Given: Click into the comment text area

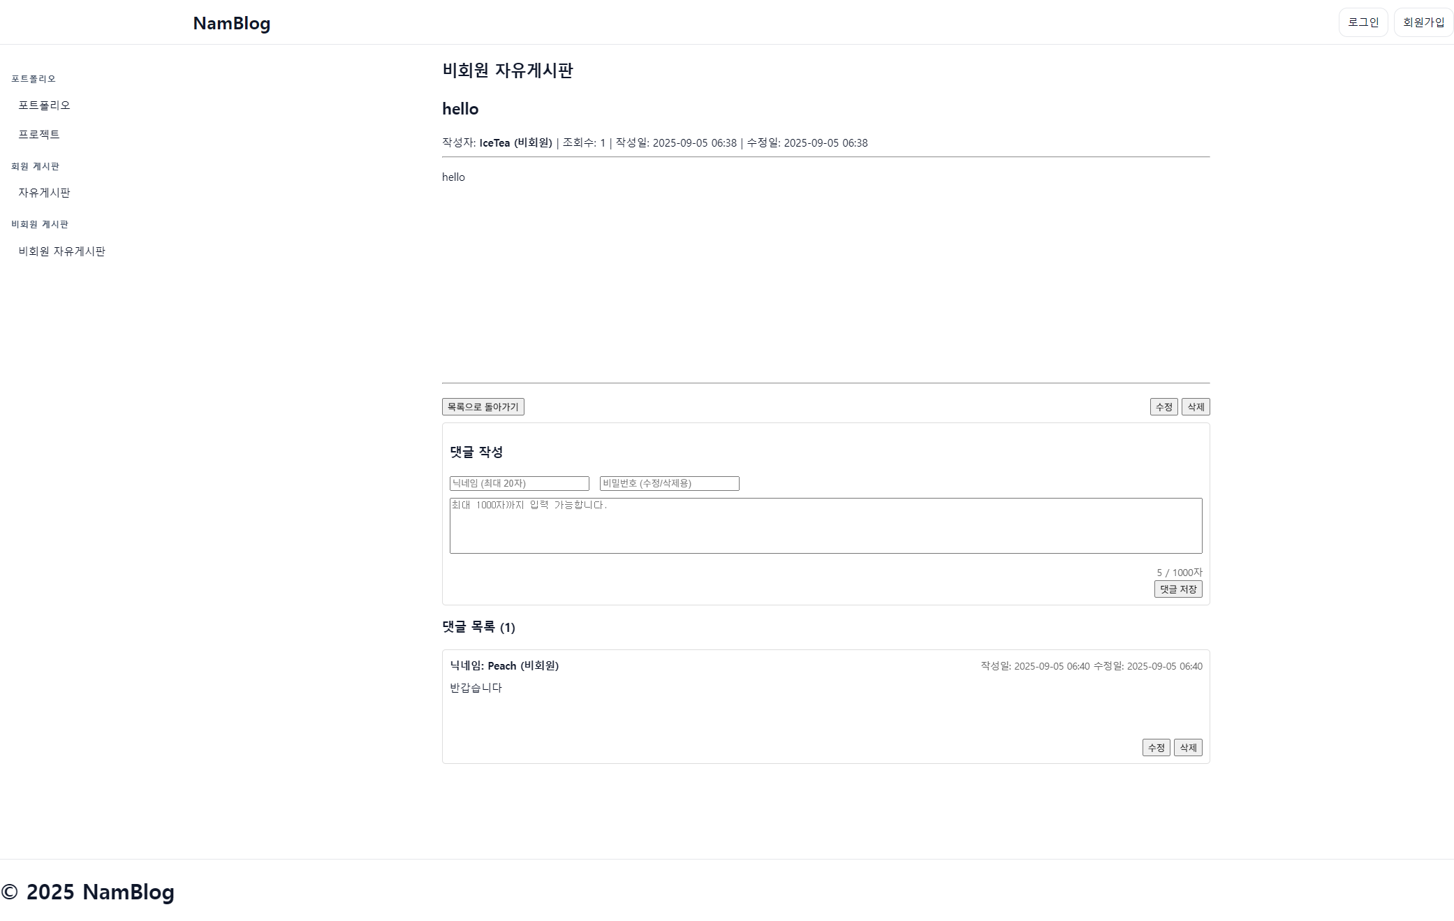Looking at the screenshot, I should (x=825, y=525).
